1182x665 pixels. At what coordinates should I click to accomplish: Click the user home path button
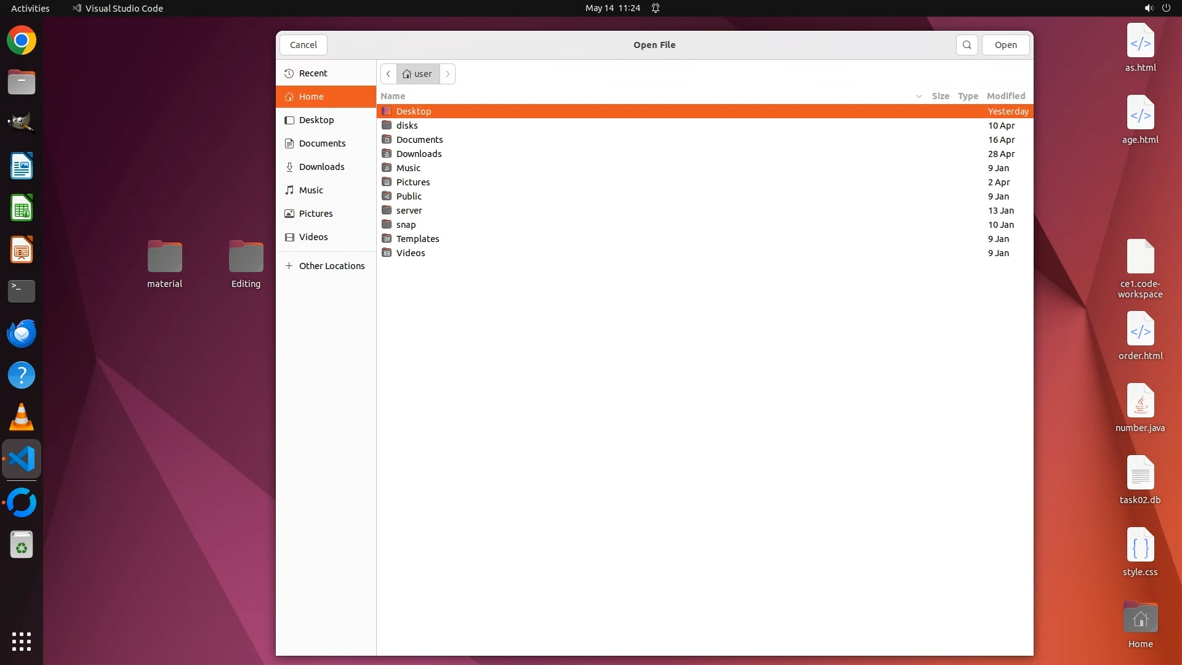418,74
